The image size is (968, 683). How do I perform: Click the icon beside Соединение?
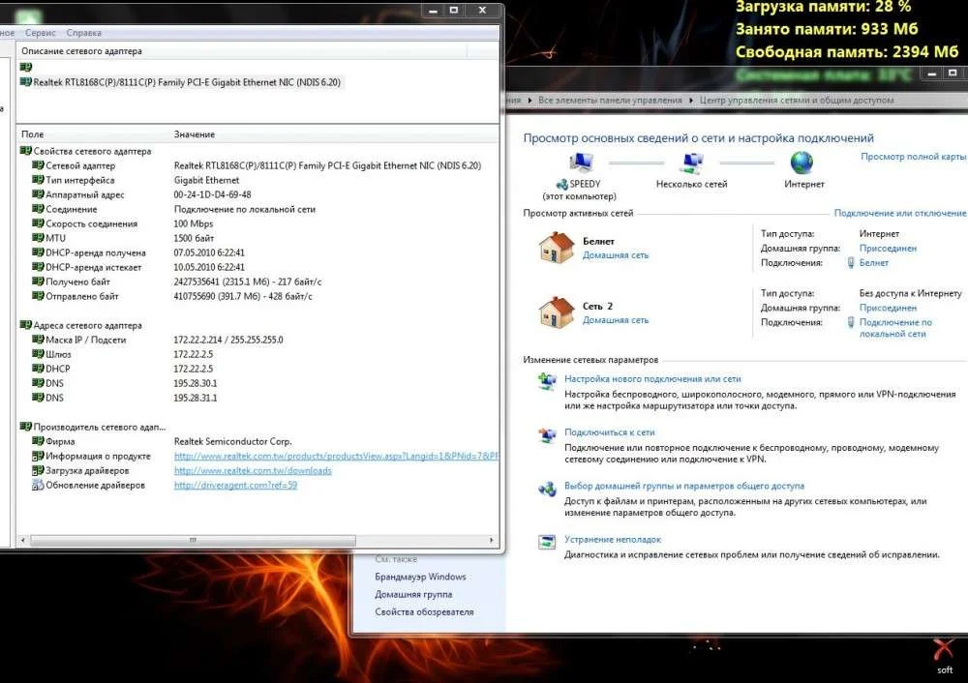[39, 209]
